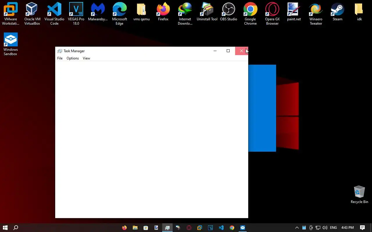Click the Steam desktop shortcut
The height and width of the screenshot is (232, 372).
337,12
